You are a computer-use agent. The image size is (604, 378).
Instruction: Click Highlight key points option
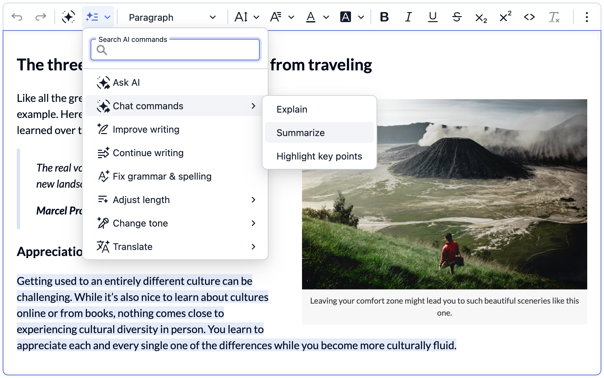pos(319,156)
